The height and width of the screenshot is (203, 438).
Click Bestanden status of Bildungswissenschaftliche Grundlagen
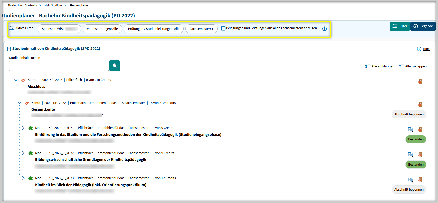[416, 164]
